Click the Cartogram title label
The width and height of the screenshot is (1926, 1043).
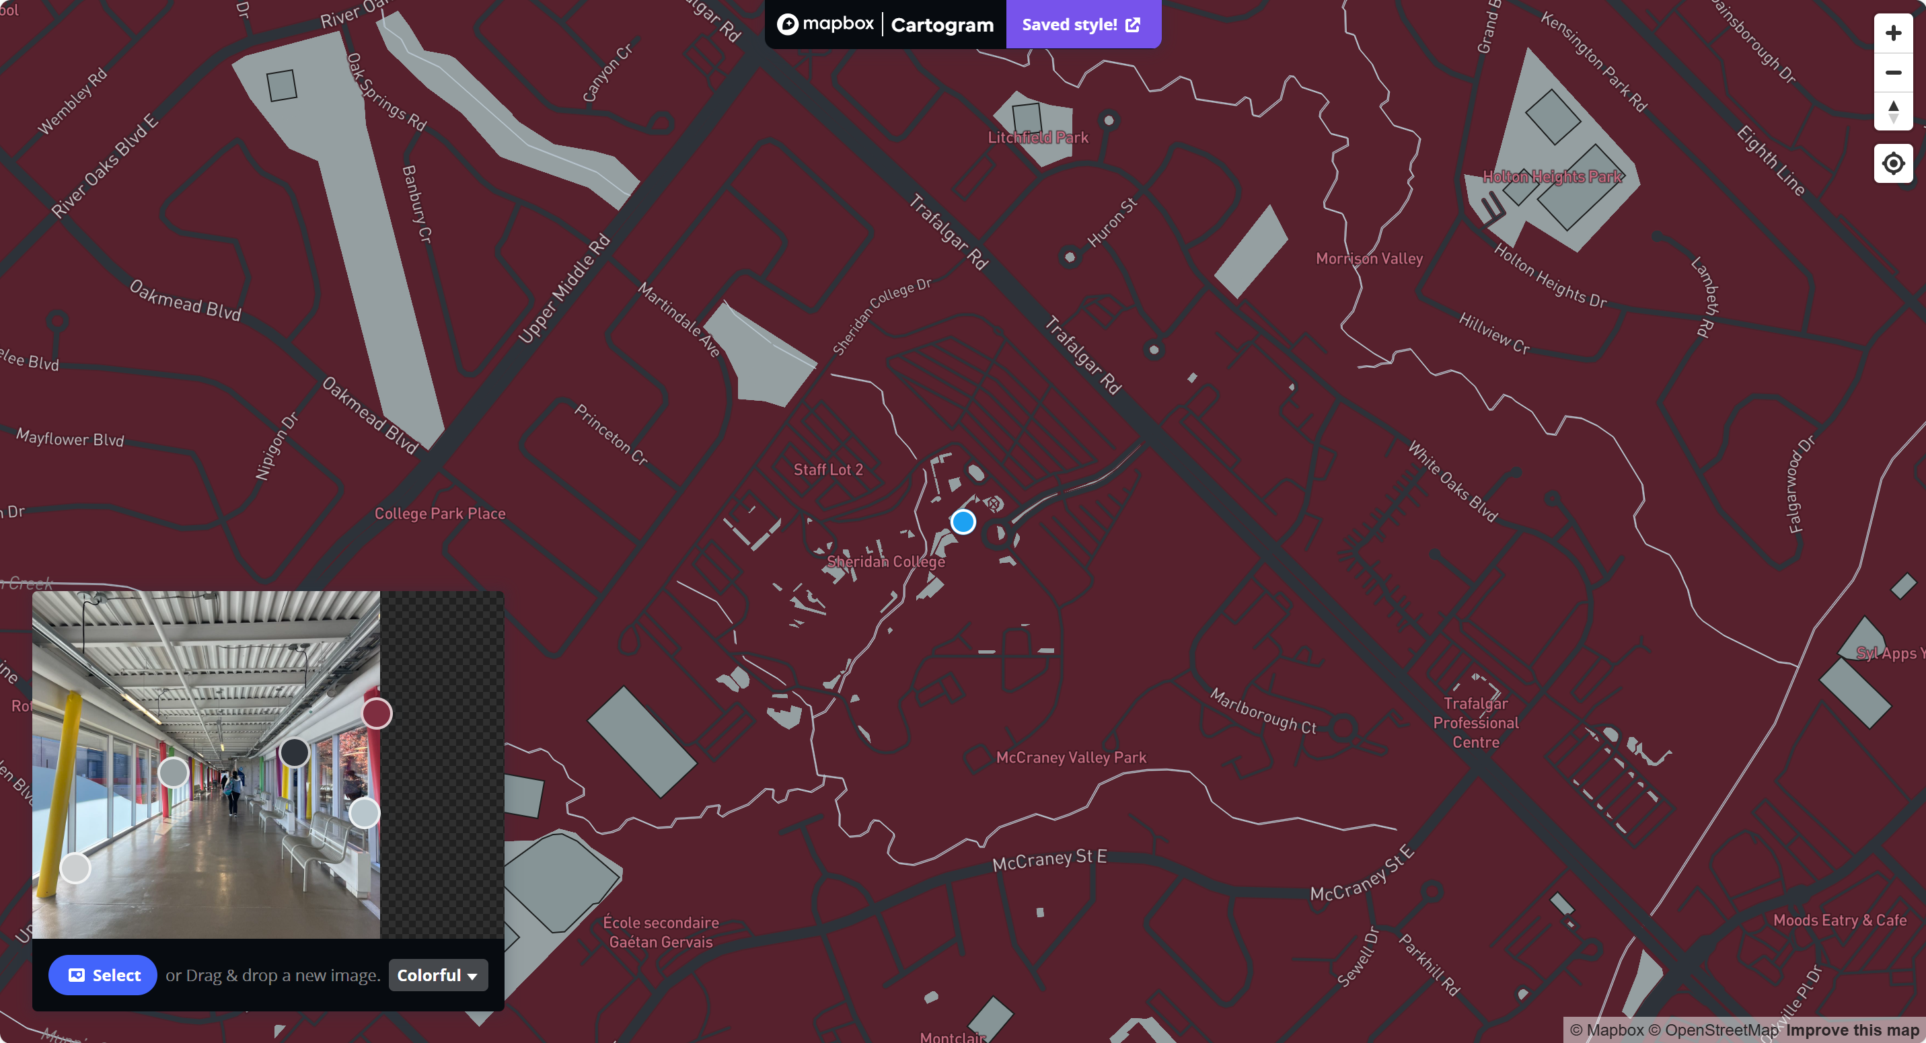click(x=942, y=24)
